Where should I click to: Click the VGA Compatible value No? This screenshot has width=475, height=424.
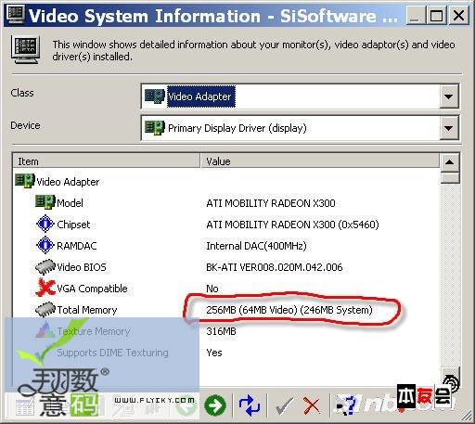click(212, 289)
